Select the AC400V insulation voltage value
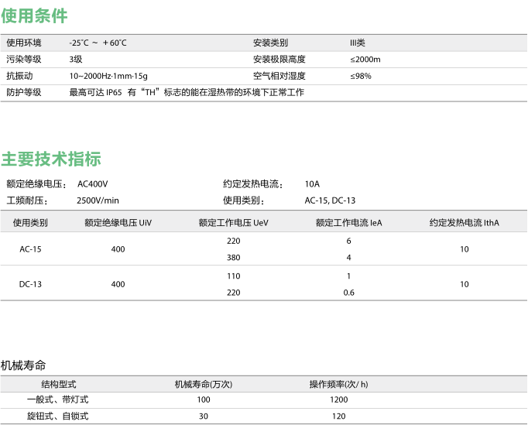Viewport: 528px width, 425px height. [x=93, y=184]
